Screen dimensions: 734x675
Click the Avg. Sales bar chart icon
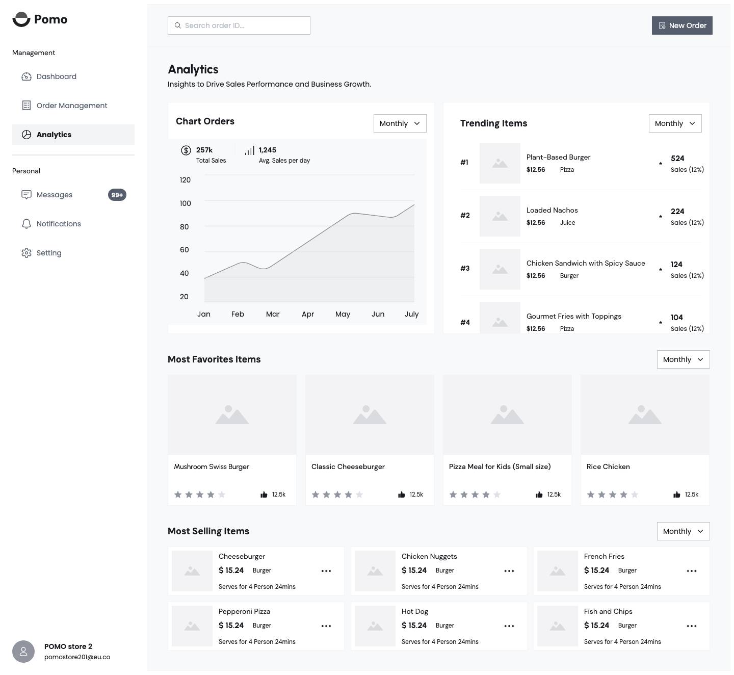pyautogui.click(x=250, y=150)
